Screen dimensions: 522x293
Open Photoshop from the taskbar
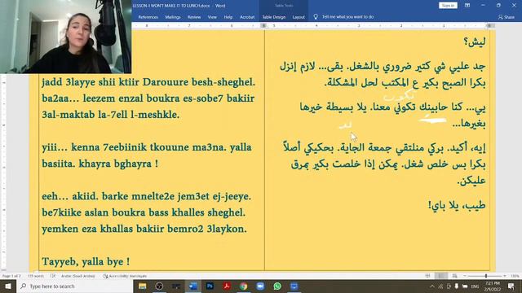pyautogui.click(x=210, y=286)
